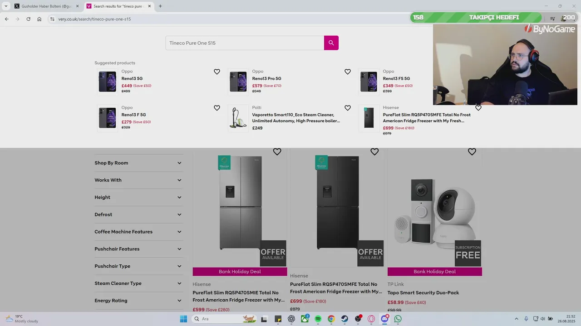Open ChatGPT from the taskbar
Screen dimensions: 581x326
(x=291, y=319)
